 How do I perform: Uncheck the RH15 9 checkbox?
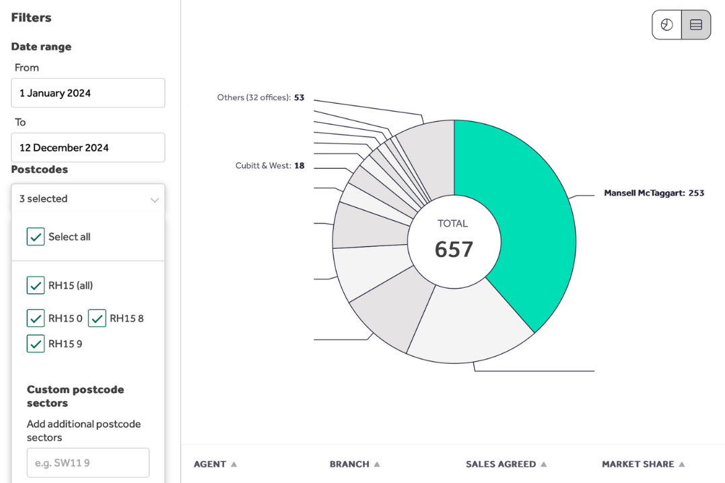tap(36, 344)
